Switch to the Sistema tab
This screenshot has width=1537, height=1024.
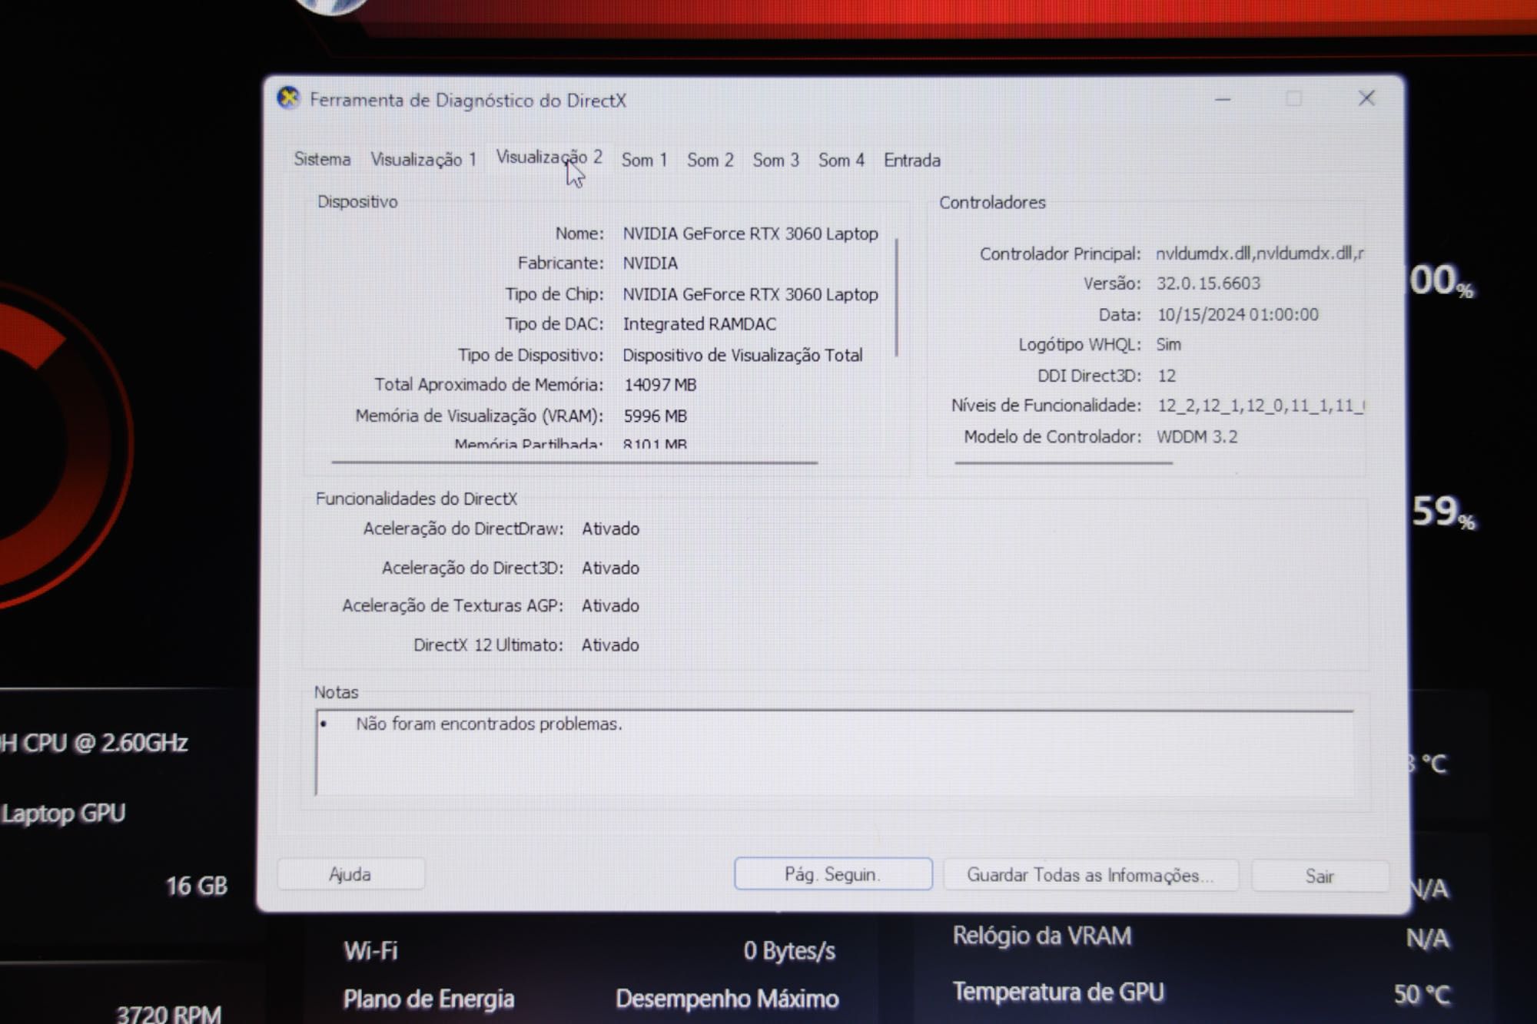click(x=322, y=159)
